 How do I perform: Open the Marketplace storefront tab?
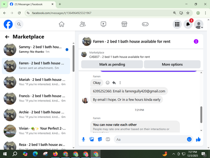[124, 24]
